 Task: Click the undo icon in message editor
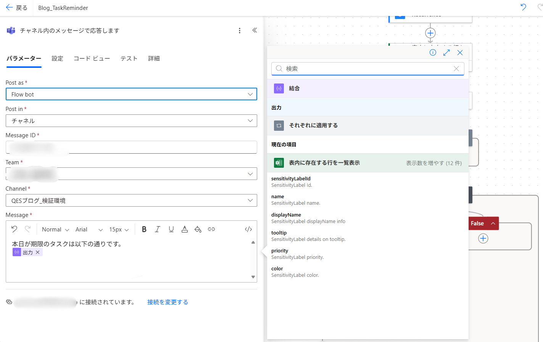coord(14,229)
